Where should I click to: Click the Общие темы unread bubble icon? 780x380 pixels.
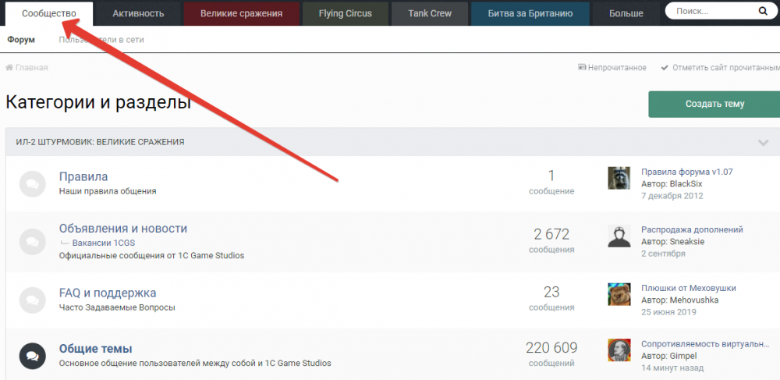point(33,356)
